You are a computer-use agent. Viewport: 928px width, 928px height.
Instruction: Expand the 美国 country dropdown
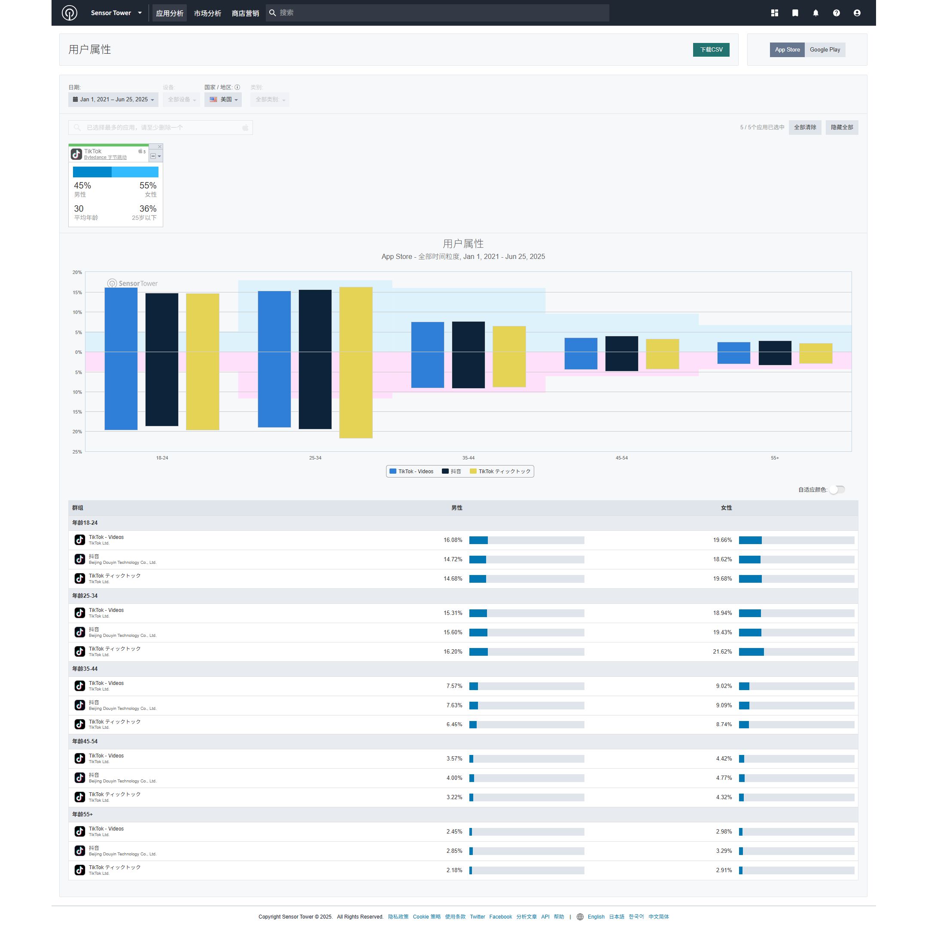coord(223,100)
